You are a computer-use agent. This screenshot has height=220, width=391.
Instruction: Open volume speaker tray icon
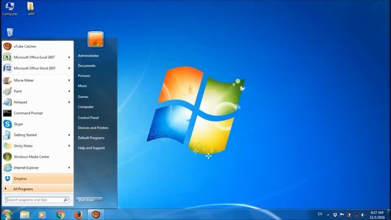(x=363, y=215)
